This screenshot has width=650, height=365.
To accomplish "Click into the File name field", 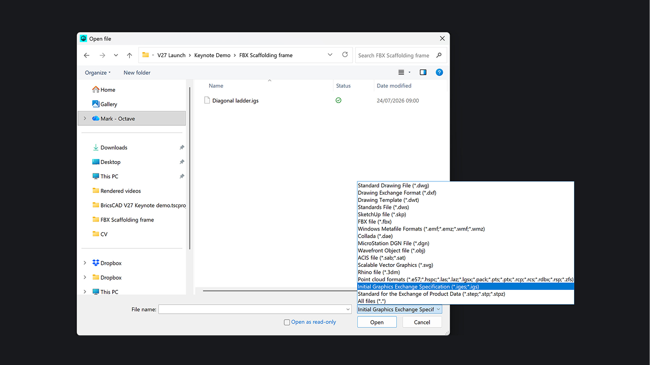I will [252, 310].
